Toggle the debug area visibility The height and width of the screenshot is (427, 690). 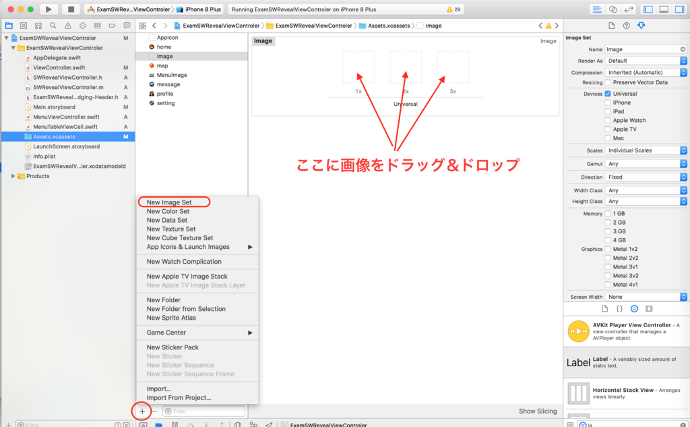[664, 9]
